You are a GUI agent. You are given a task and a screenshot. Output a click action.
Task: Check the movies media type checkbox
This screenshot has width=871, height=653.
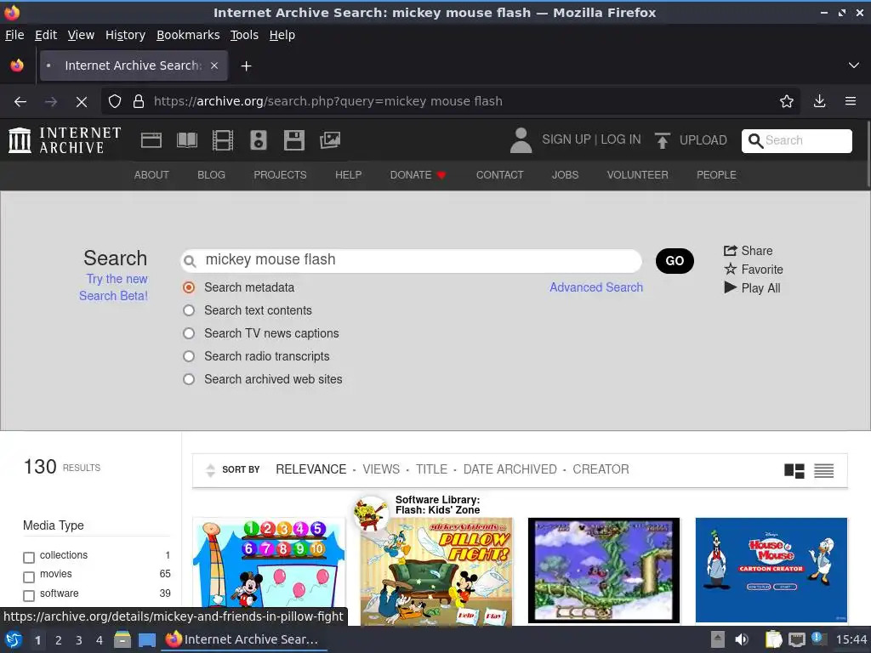click(x=29, y=577)
